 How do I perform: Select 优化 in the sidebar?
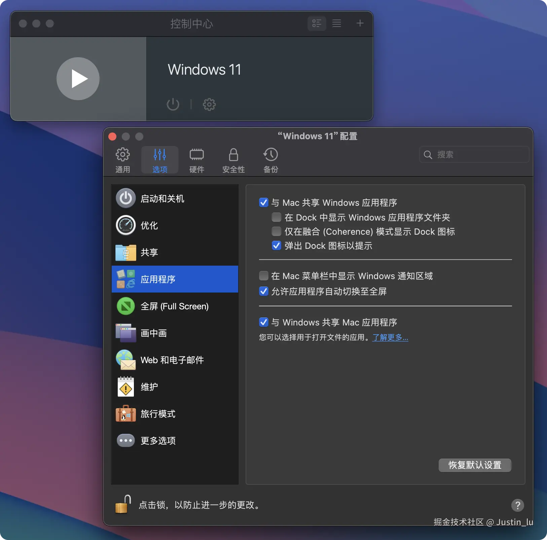click(x=175, y=225)
